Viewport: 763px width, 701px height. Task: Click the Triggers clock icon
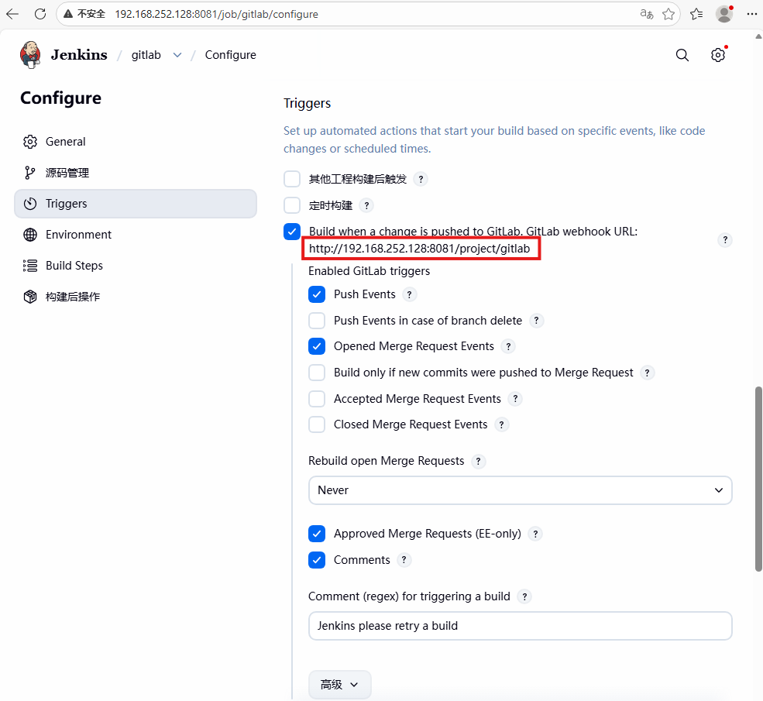coord(29,203)
